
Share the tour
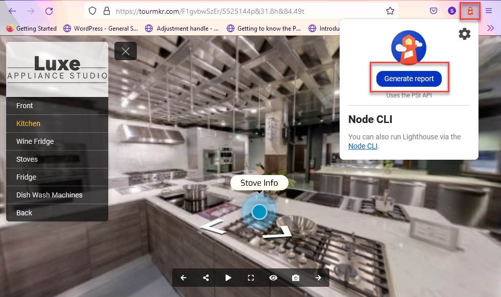pyautogui.click(x=206, y=278)
